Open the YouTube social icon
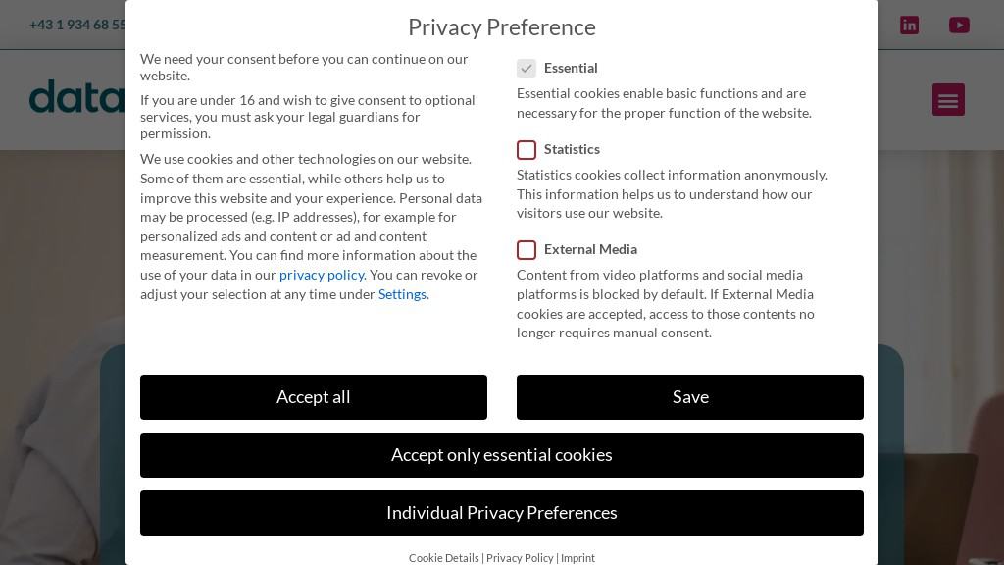 959,26
